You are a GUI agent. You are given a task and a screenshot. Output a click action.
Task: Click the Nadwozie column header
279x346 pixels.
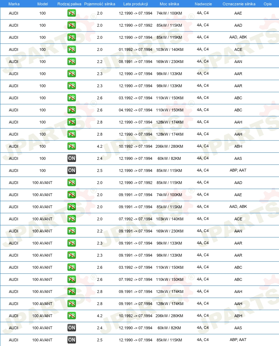pyautogui.click(x=203, y=4)
